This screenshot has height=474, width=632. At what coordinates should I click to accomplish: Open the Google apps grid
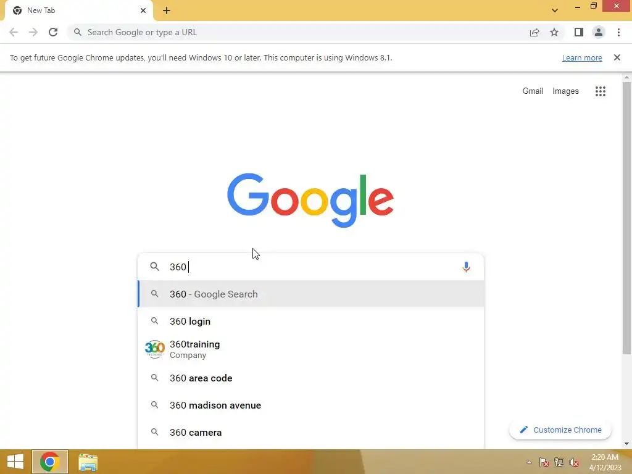pyautogui.click(x=600, y=91)
